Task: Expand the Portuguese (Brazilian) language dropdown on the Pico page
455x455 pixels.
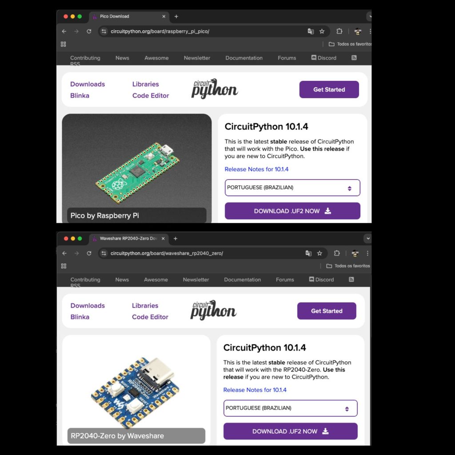Action: click(x=292, y=188)
